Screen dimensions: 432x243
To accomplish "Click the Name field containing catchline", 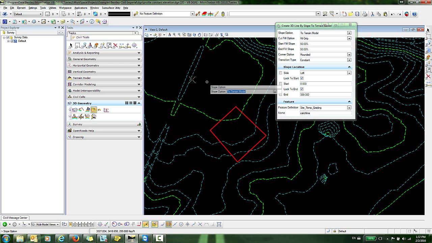I will point(325,113).
